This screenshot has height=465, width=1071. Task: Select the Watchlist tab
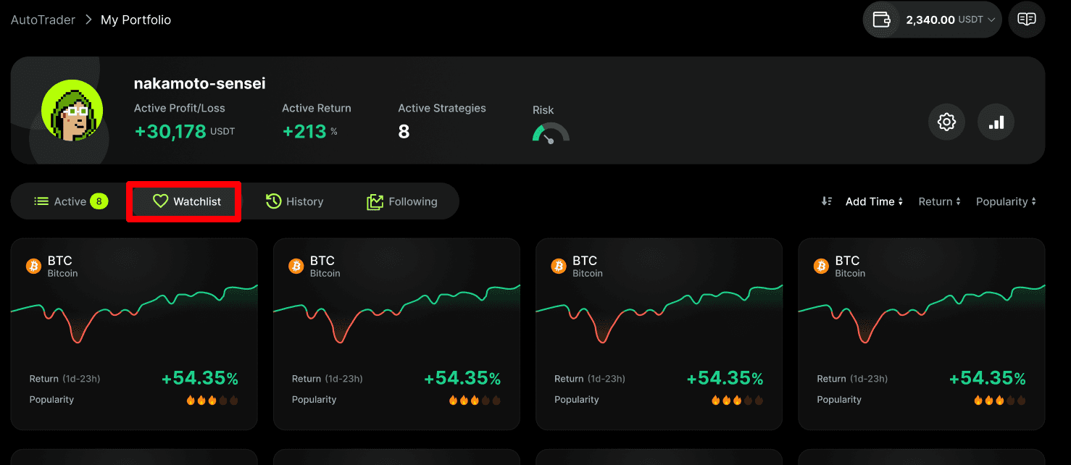(186, 201)
